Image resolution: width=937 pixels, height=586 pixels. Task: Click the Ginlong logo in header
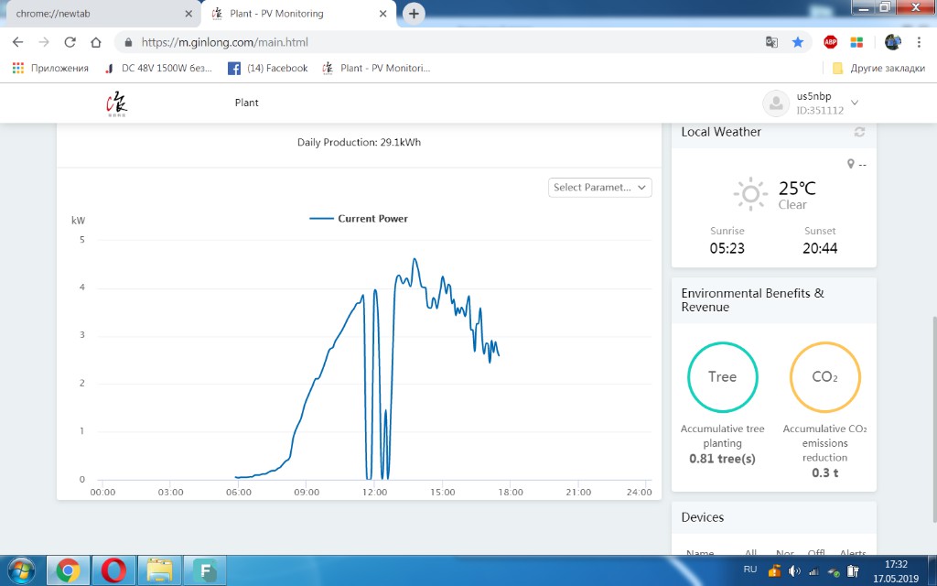coord(117,103)
